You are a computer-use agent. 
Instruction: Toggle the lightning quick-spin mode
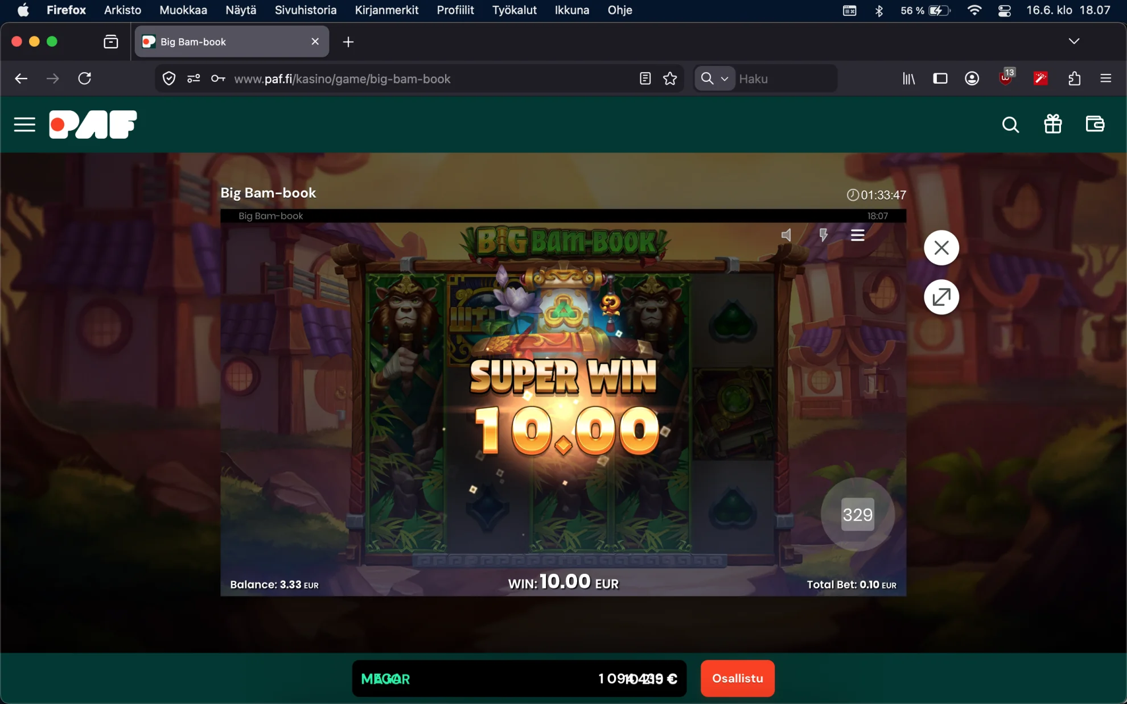[x=823, y=235]
